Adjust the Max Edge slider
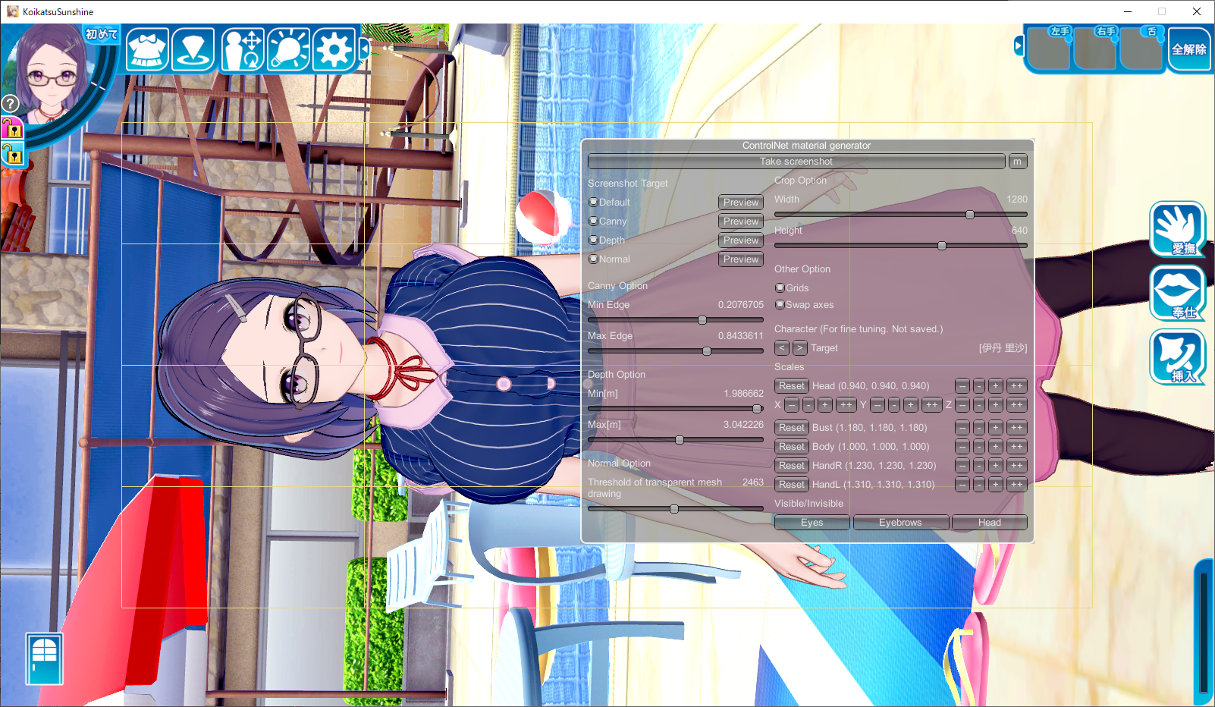 coord(676,351)
